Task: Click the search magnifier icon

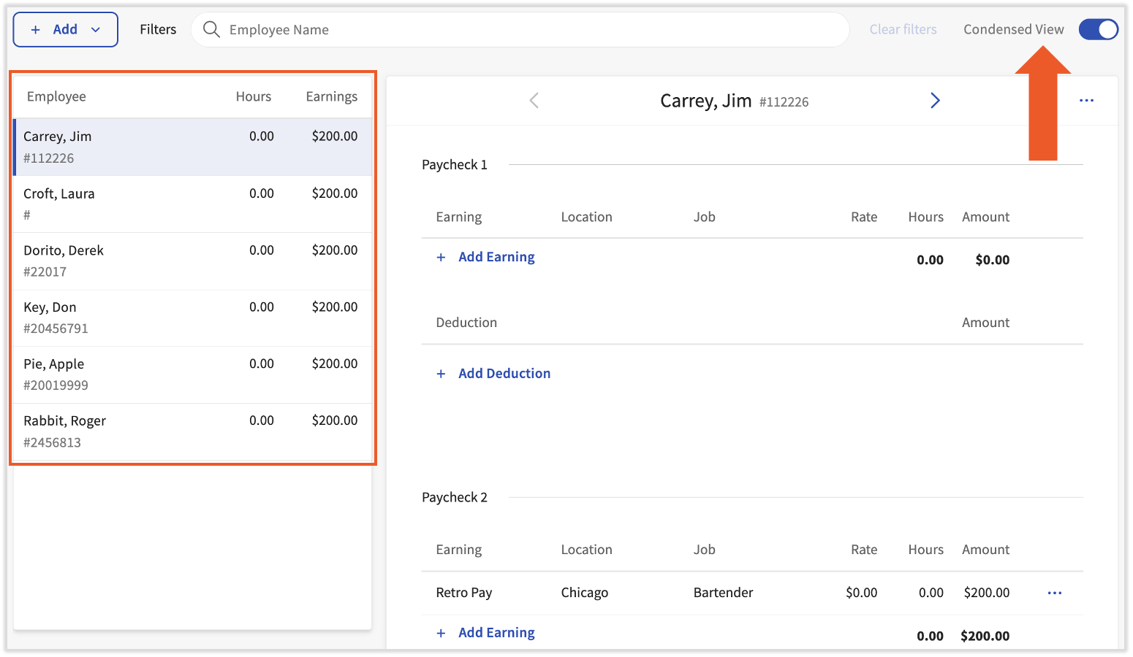Action: point(211,29)
